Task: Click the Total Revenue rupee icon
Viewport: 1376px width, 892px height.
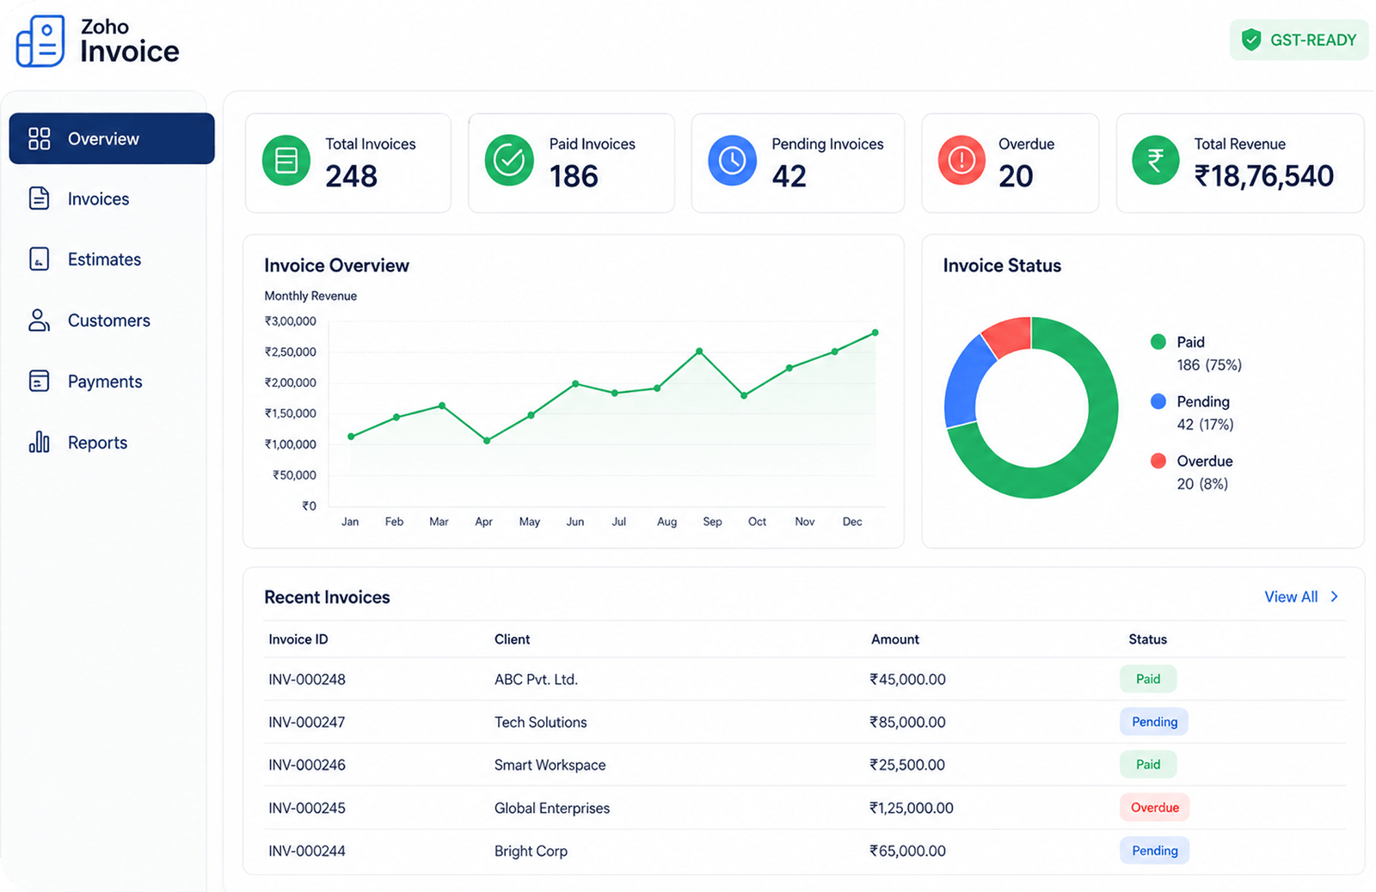Action: click(x=1156, y=160)
